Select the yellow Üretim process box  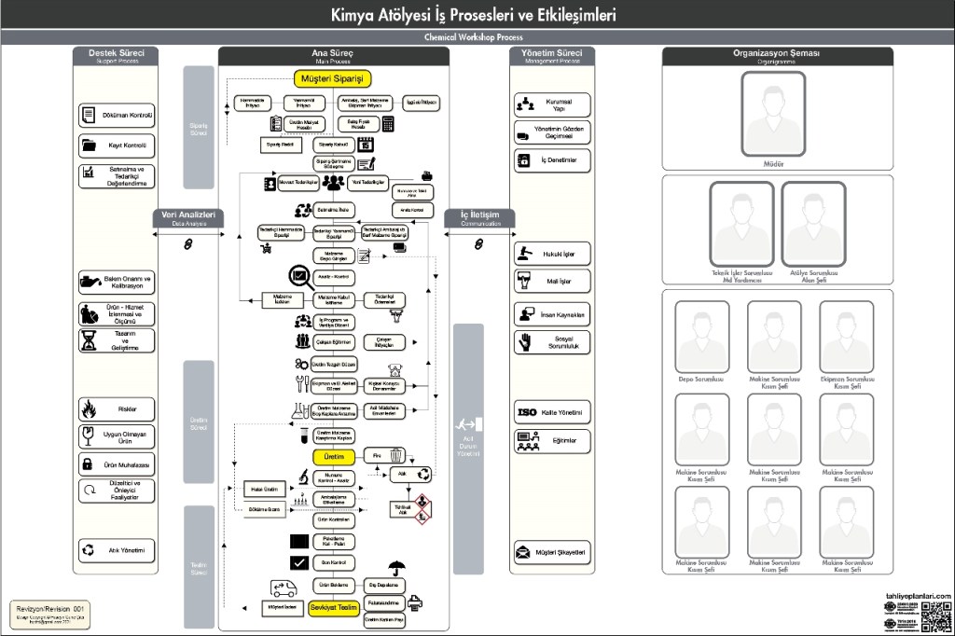tap(334, 457)
